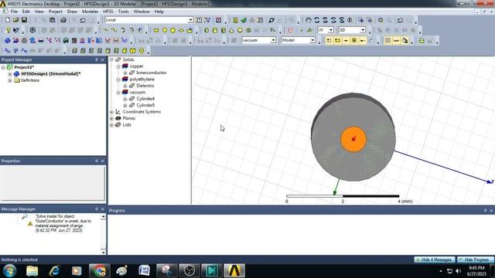Click the Undo arrow in main toolbar
The width and height of the screenshot is (495, 278).
[x=83, y=20]
